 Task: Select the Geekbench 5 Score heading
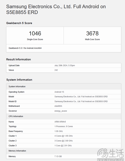pyautogui.click(x=19, y=23)
